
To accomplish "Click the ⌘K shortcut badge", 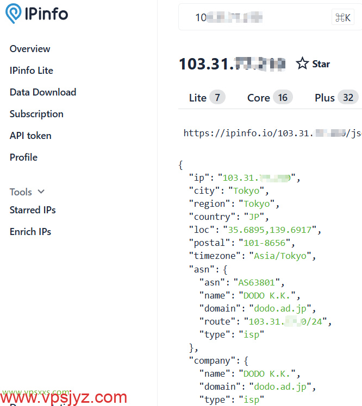I will [343, 17].
